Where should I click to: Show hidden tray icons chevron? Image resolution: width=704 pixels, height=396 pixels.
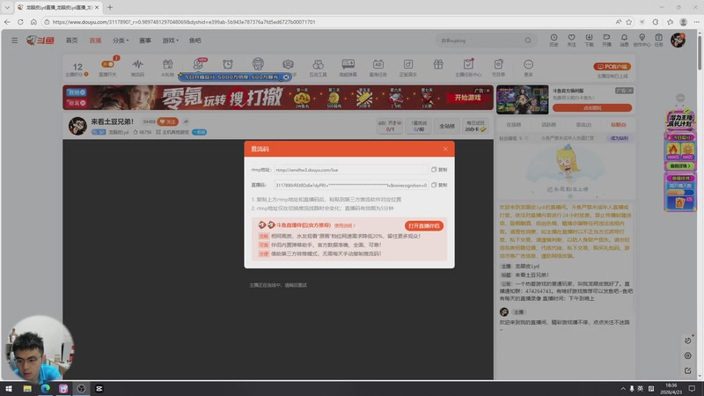(x=623, y=388)
